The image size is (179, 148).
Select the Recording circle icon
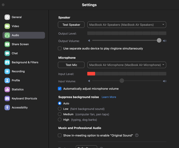coord(7,71)
